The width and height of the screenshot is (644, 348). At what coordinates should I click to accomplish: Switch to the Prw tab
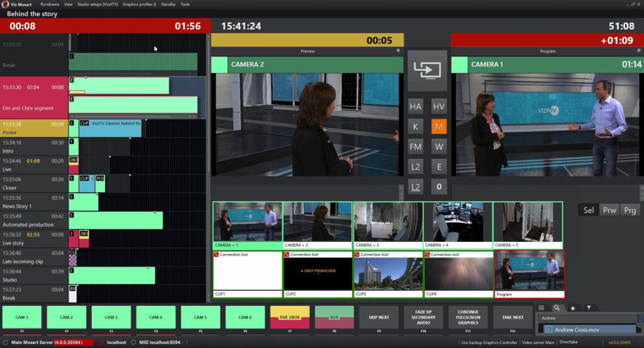click(609, 210)
